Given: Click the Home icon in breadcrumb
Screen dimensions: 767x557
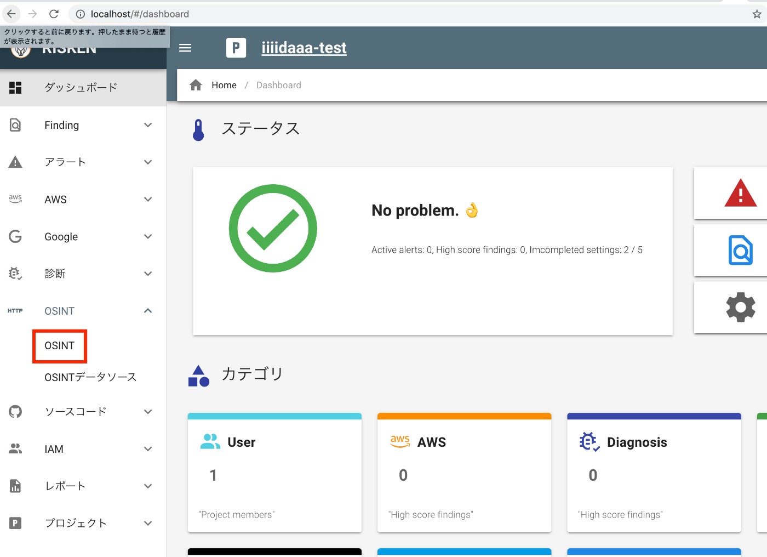Looking at the screenshot, I should [x=196, y=85].
